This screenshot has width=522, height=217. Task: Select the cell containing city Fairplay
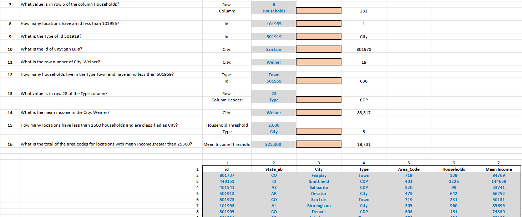click(319, 175)
